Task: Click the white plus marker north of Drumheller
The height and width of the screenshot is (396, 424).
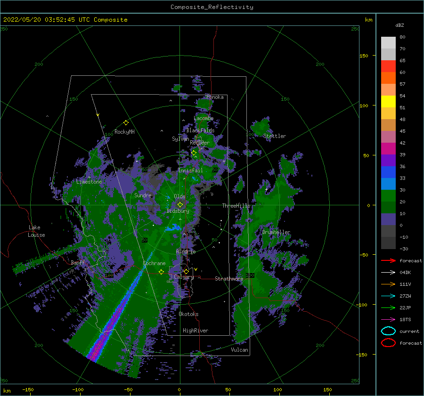Action: click(x=266, y=189)
